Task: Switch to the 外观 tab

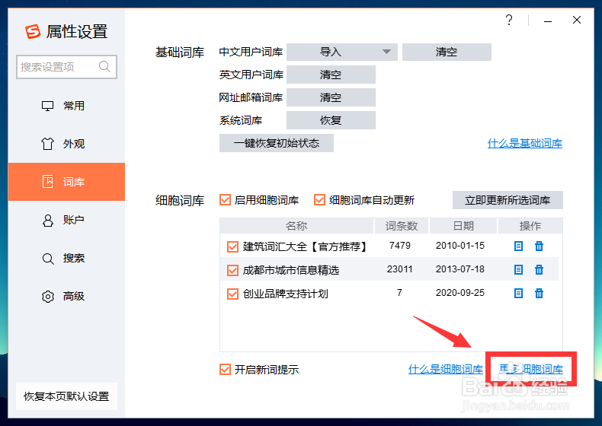Action: tap(66, 144)
